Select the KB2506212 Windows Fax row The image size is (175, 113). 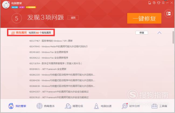[49, 58]
